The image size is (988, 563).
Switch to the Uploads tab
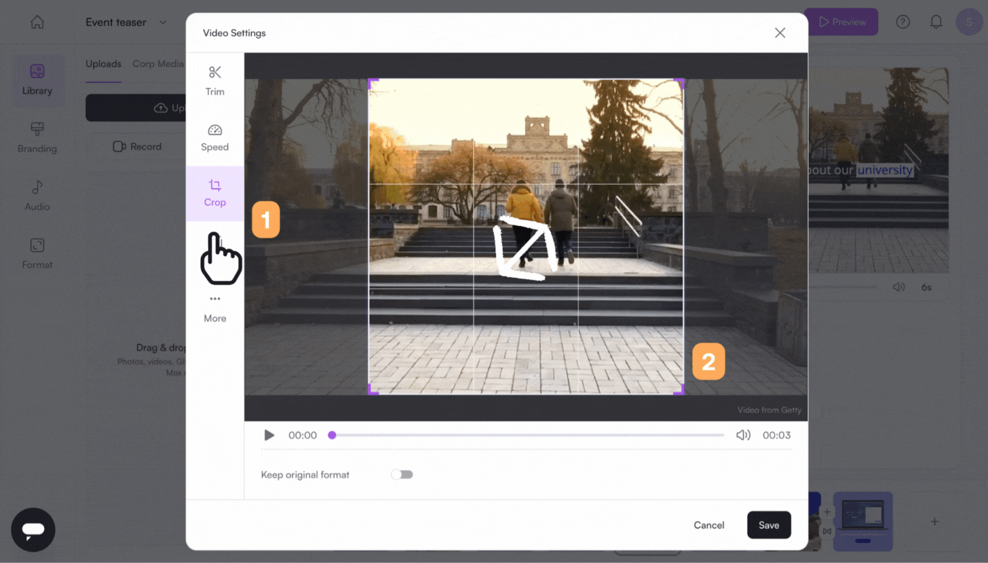(x=103, y=64)
